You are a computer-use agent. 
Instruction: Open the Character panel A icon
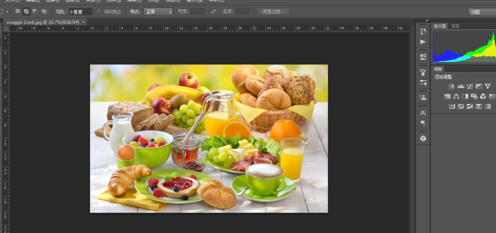(423, 113)
